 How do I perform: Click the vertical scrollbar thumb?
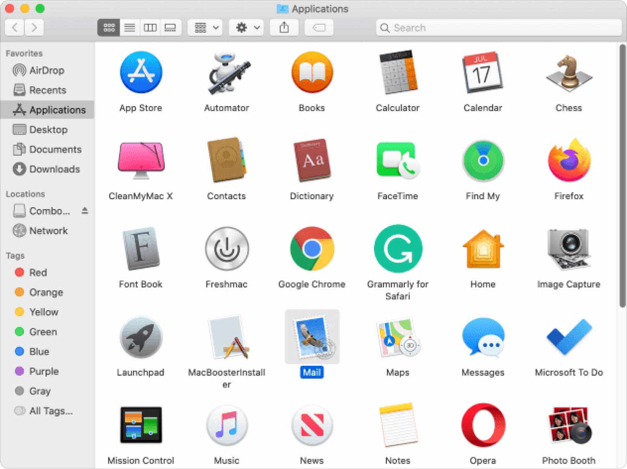(622, 176)
